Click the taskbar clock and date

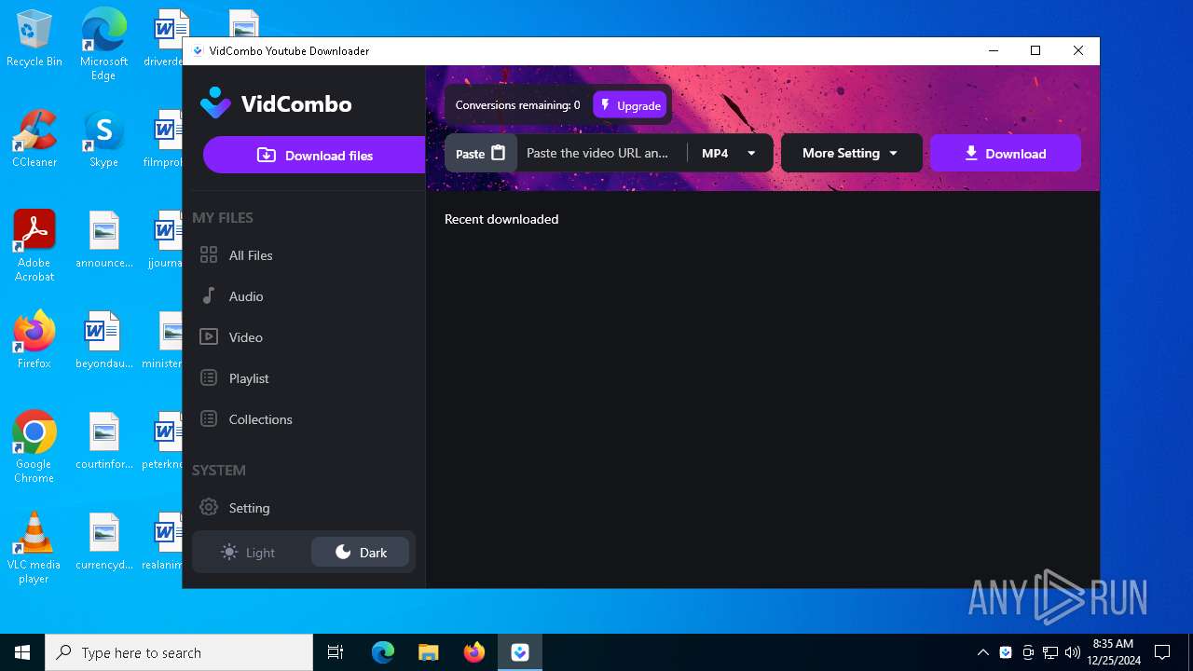1113,652
